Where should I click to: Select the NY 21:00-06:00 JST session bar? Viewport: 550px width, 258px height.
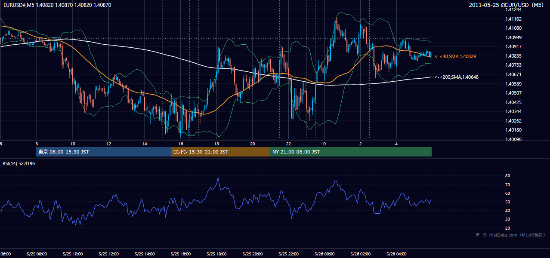click(351, 152)
